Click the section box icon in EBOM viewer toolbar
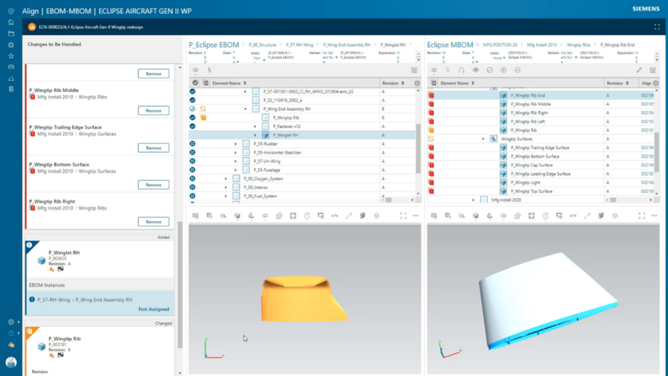The height and width of the screenshot is (376, 668). tap(363, 215)
